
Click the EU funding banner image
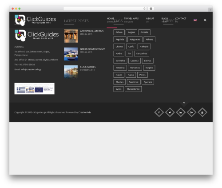tap(34, 88)
